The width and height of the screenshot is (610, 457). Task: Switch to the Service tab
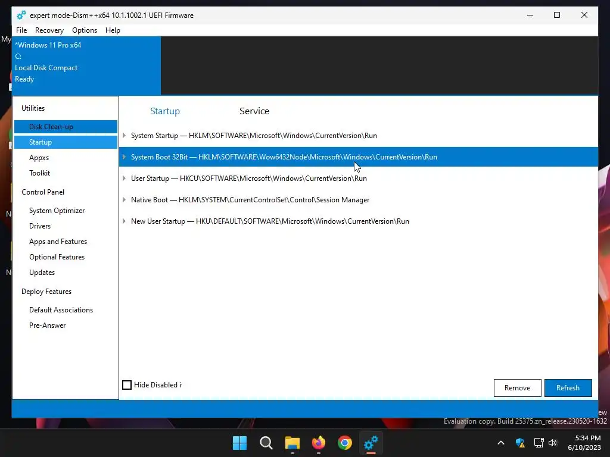[x=254, y=111]
